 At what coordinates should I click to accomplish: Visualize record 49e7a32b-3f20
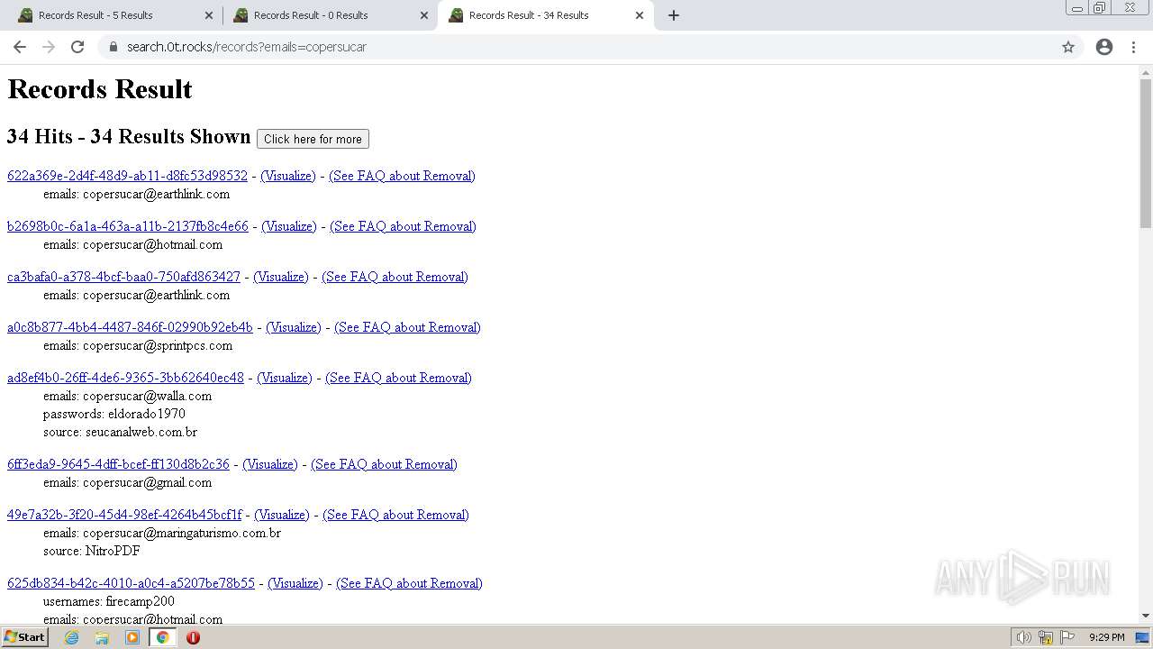(282, 515)
